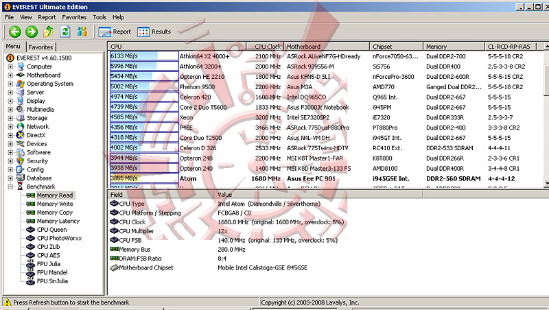Click the green Forward arrow icon
This screenshot has height=310, width=549.
[32, 32]
